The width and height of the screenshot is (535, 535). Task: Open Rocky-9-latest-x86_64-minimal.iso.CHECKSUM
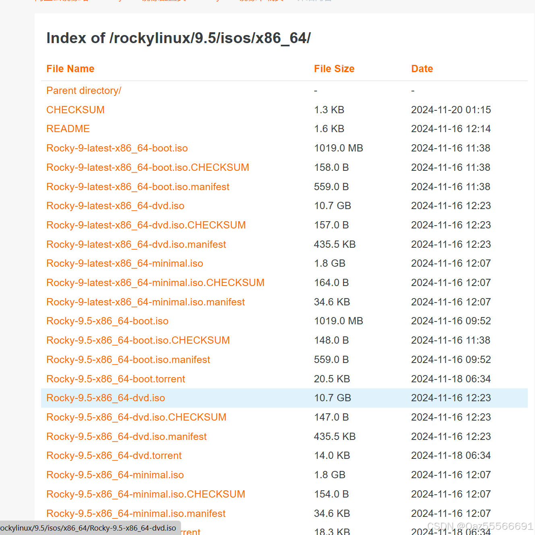tap(155, 282)
